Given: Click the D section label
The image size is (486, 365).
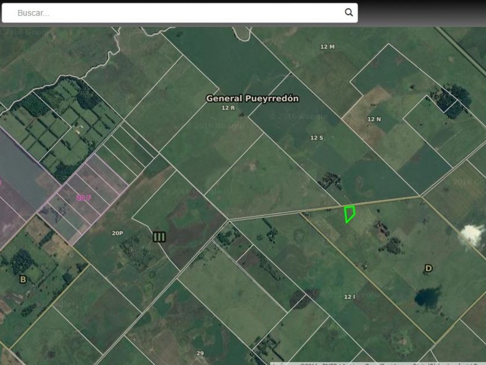Looking at the screenshot, I should tap(428, 268).
